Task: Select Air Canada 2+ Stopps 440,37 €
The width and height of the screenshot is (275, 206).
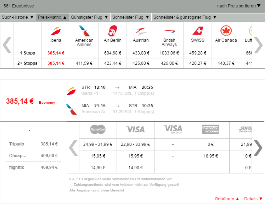Action: pos(226,63)
